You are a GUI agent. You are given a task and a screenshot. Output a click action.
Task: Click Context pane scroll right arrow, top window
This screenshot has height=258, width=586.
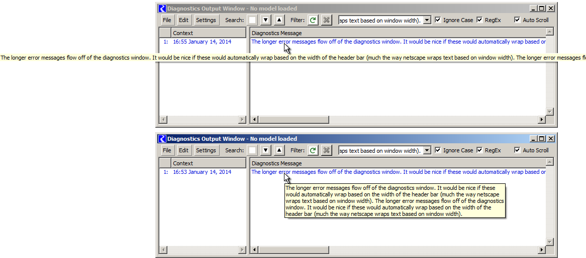242,120
